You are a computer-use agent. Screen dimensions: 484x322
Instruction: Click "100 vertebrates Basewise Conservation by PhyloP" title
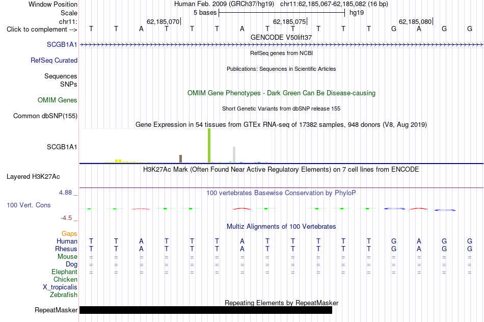point(281,193)
